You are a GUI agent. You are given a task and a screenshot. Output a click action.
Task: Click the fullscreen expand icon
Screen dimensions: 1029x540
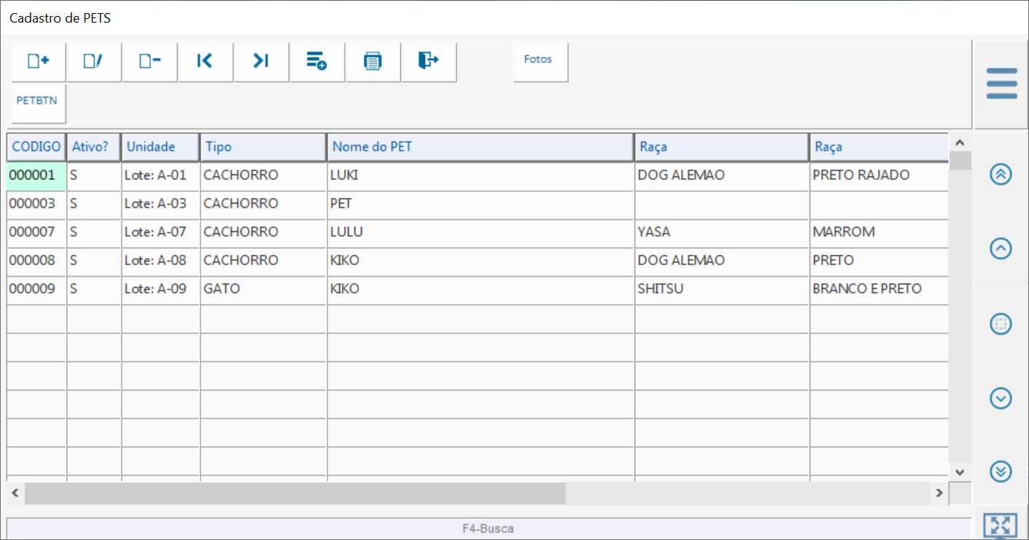click(1001, 525)
